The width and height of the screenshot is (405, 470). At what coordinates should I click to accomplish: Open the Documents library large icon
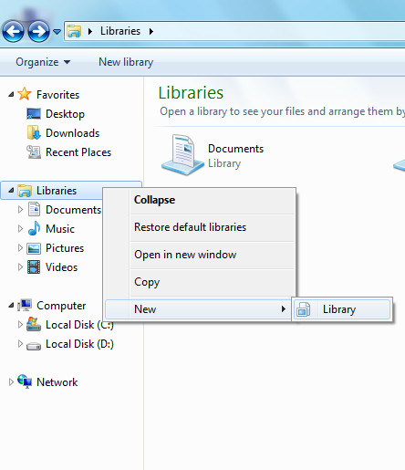click(182, 155)
